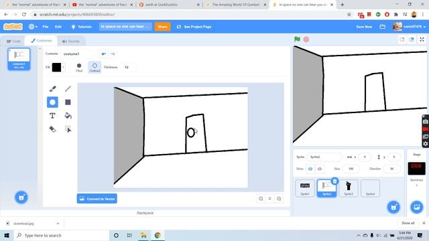Click the black fill color swatch
Image resolution: width=429 pixels, height=241 pixels.
point(56,67)
